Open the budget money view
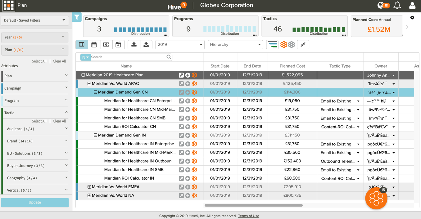Image resolution: width=421 pixels, height=219 pixels. (x=106, y=45)
